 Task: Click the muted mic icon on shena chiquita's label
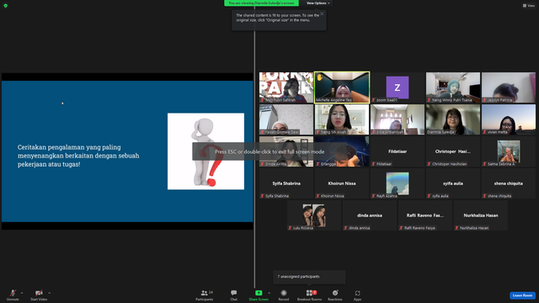(x=484, y=196)
